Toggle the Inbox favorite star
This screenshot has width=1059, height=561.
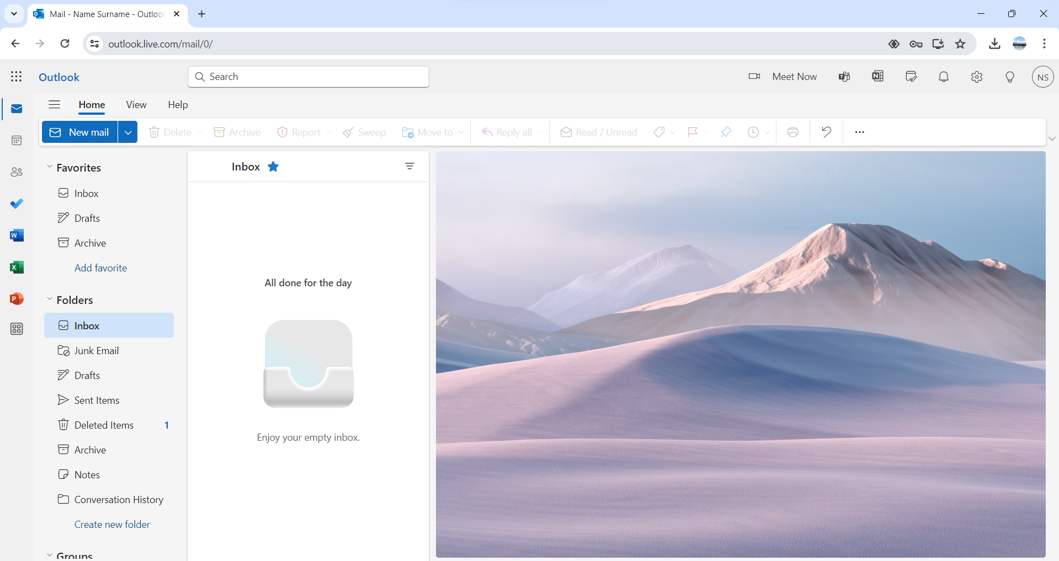tap(273, 166)
